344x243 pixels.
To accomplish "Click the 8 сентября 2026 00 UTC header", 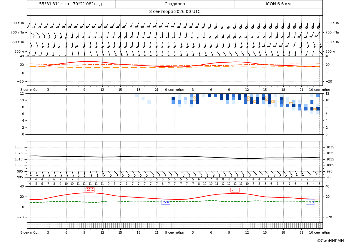I will click(x=175, y=12).
